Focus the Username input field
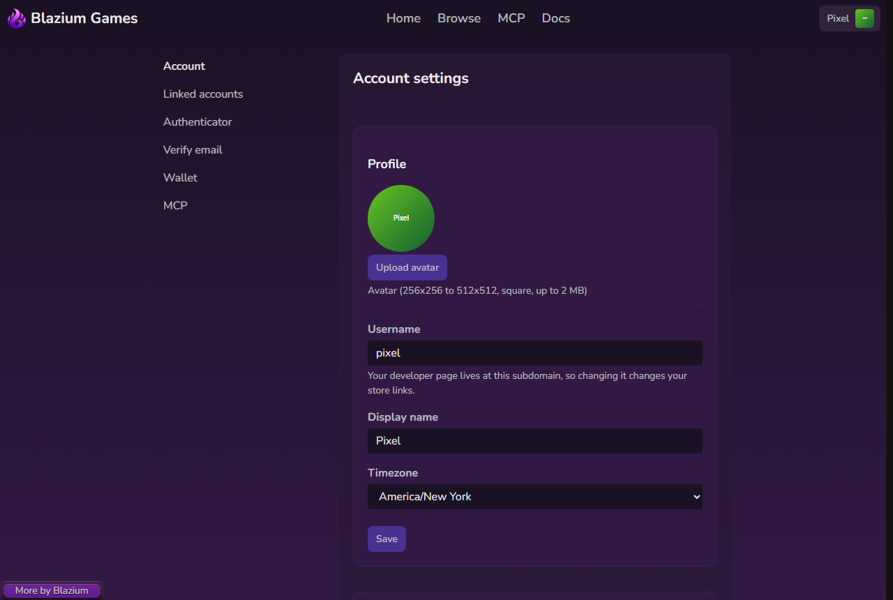 click(535, 353)
